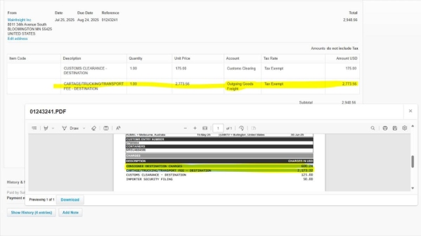This screenshot has height=236, width=421.
Task: Click the disabled PDF button next to Rotate
Action: click(253, 128)
